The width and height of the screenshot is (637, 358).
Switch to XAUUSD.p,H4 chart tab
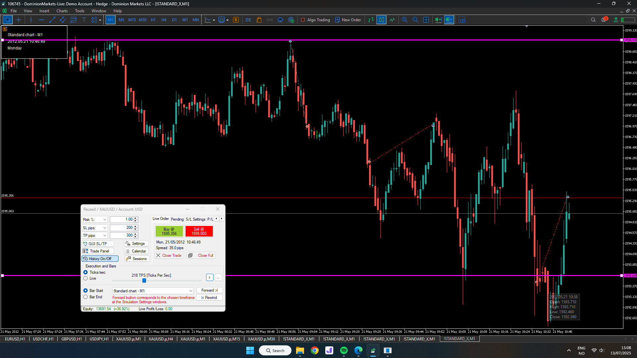click(x=161, y=339)
